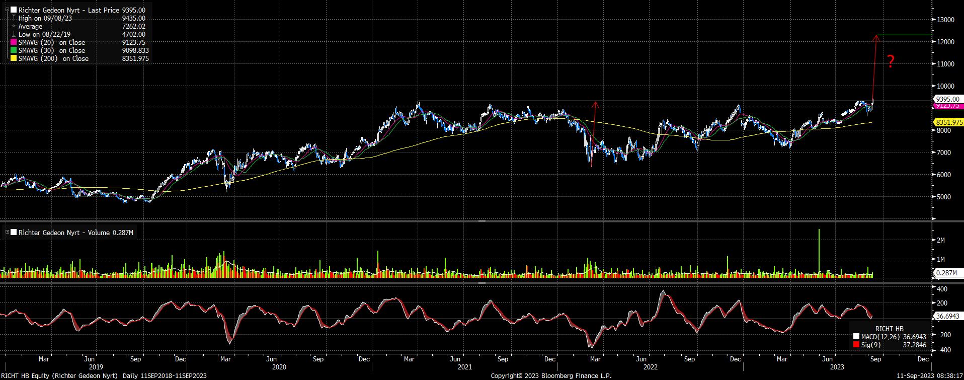Select the pink 9123.75 axis tag
Viewport: 964px width, 380px height.
(947, 106)
